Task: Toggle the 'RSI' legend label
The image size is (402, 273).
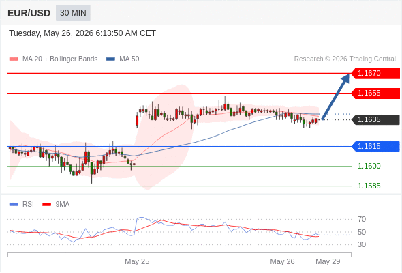Action: [x=28, y=205]
